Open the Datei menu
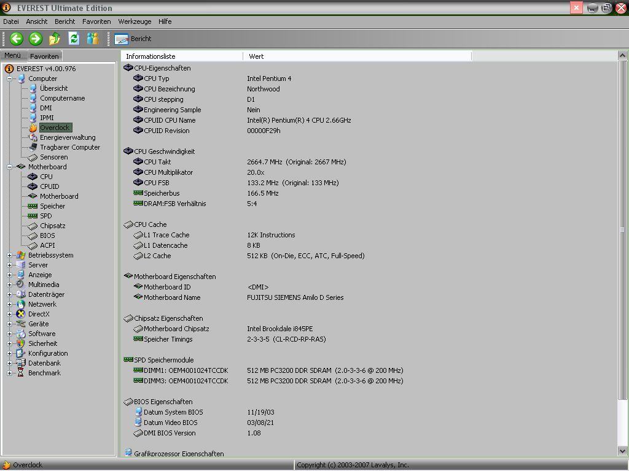629x471 pixels. [11, 21]
